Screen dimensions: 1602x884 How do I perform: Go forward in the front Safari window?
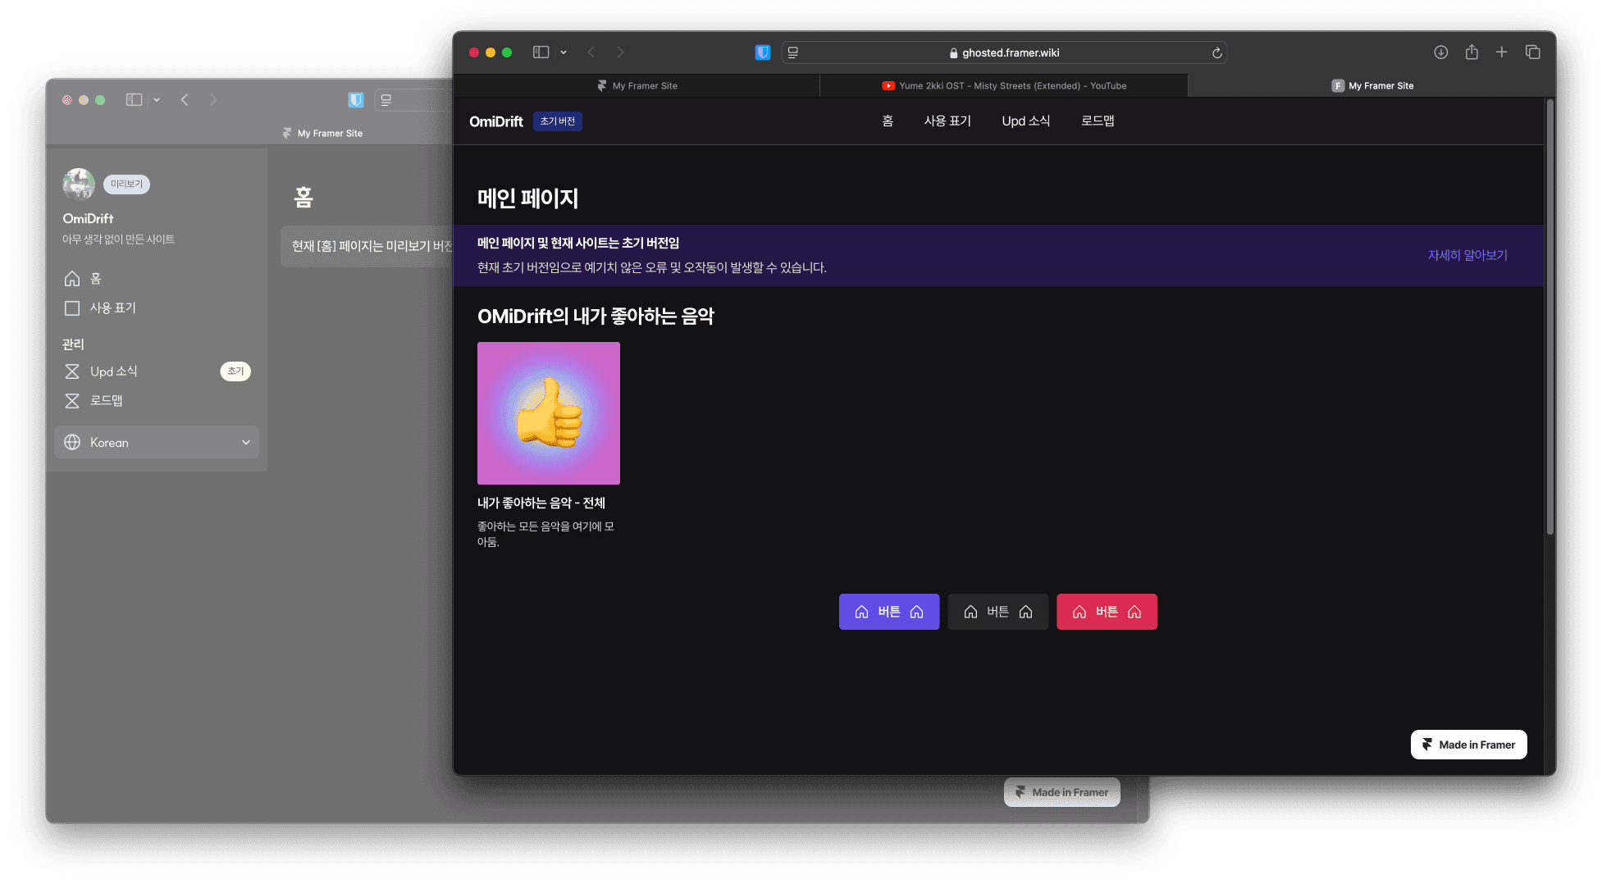(x=620, y=52)
